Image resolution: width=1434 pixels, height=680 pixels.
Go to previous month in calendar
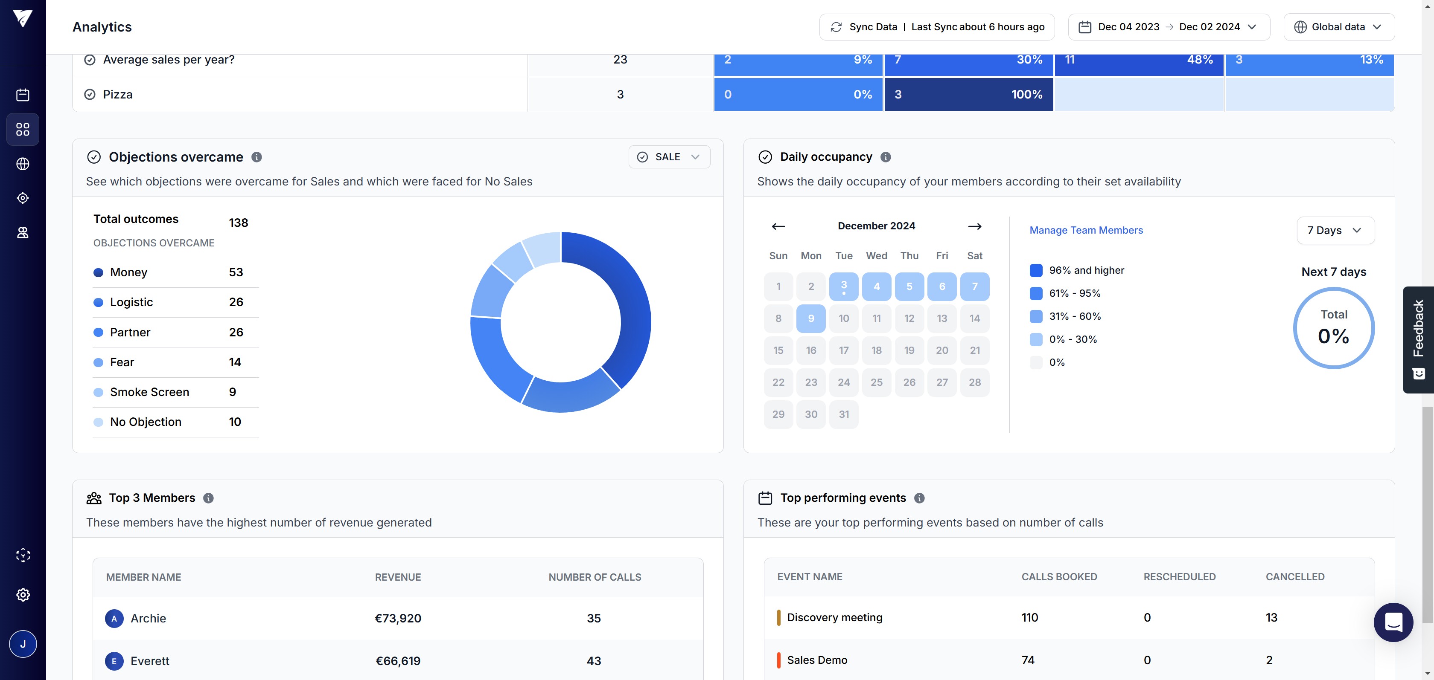pyautogui.click(x=778, y=226)
